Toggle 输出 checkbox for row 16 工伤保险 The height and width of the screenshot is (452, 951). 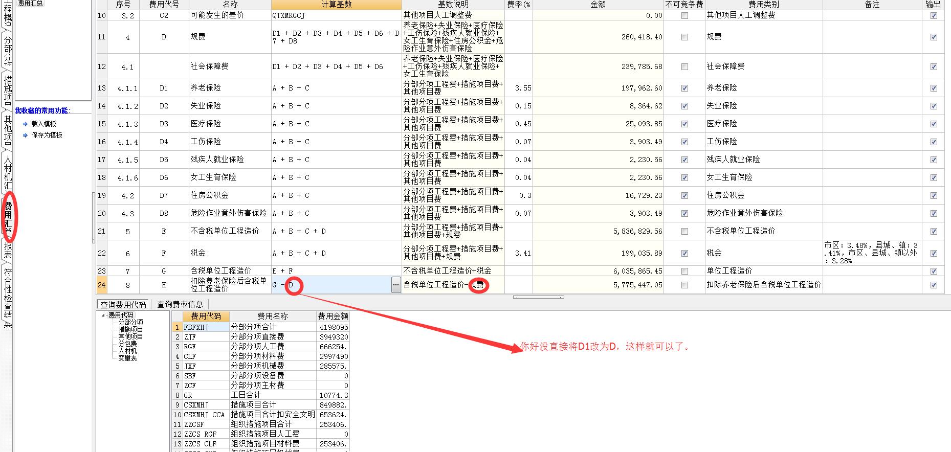pos(934,142)
